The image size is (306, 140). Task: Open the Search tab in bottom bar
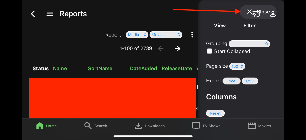96,126
